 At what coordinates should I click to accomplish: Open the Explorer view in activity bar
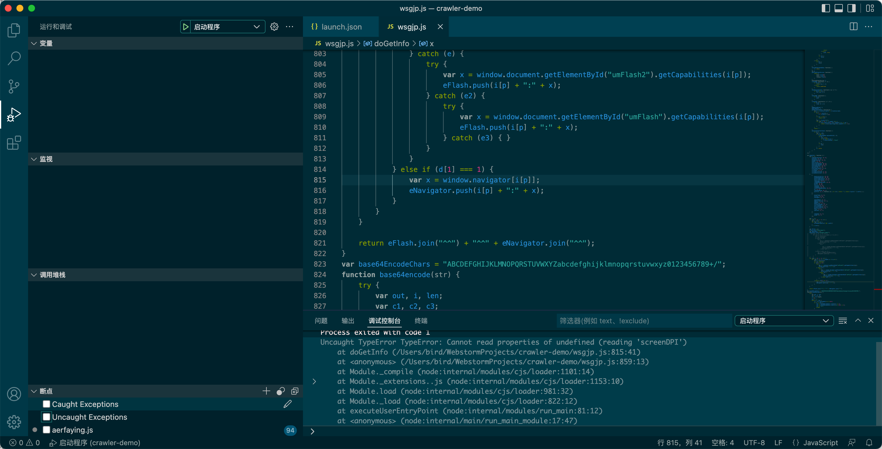14,30
